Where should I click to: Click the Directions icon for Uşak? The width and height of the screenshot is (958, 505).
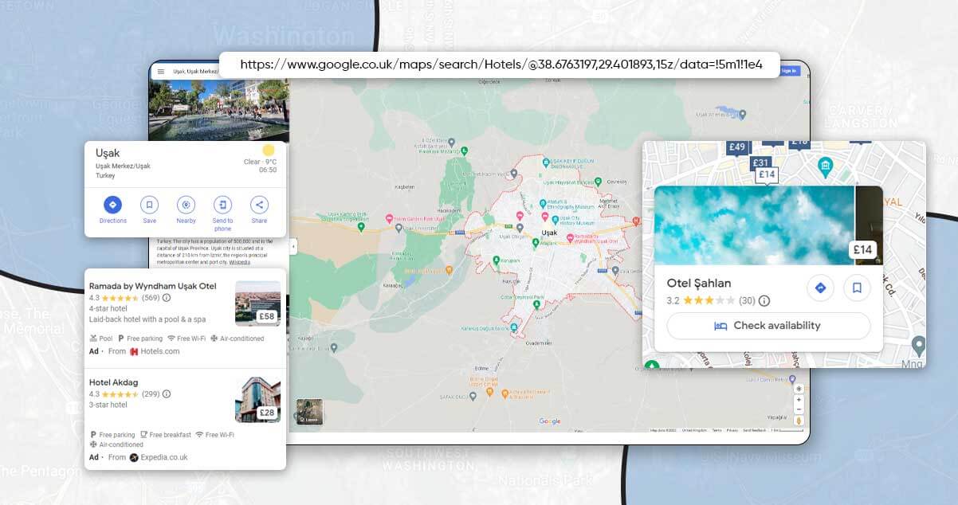point(113,205)
